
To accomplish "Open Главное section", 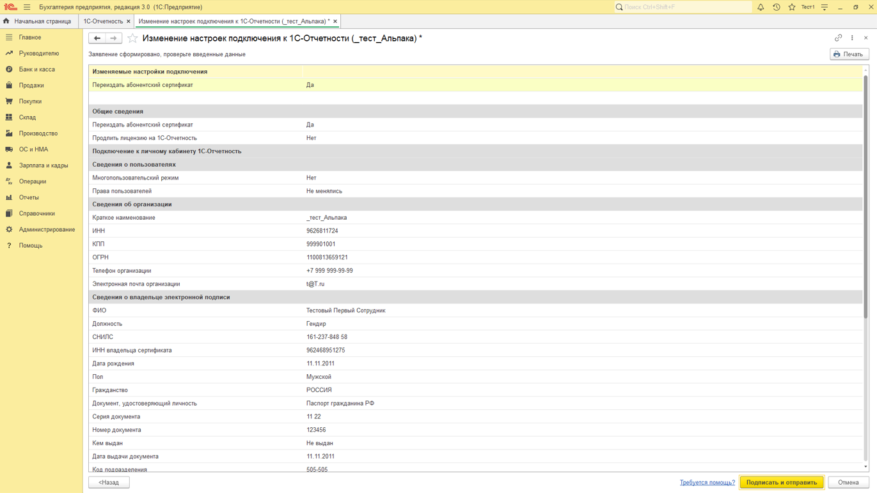I will coord(42,37).
